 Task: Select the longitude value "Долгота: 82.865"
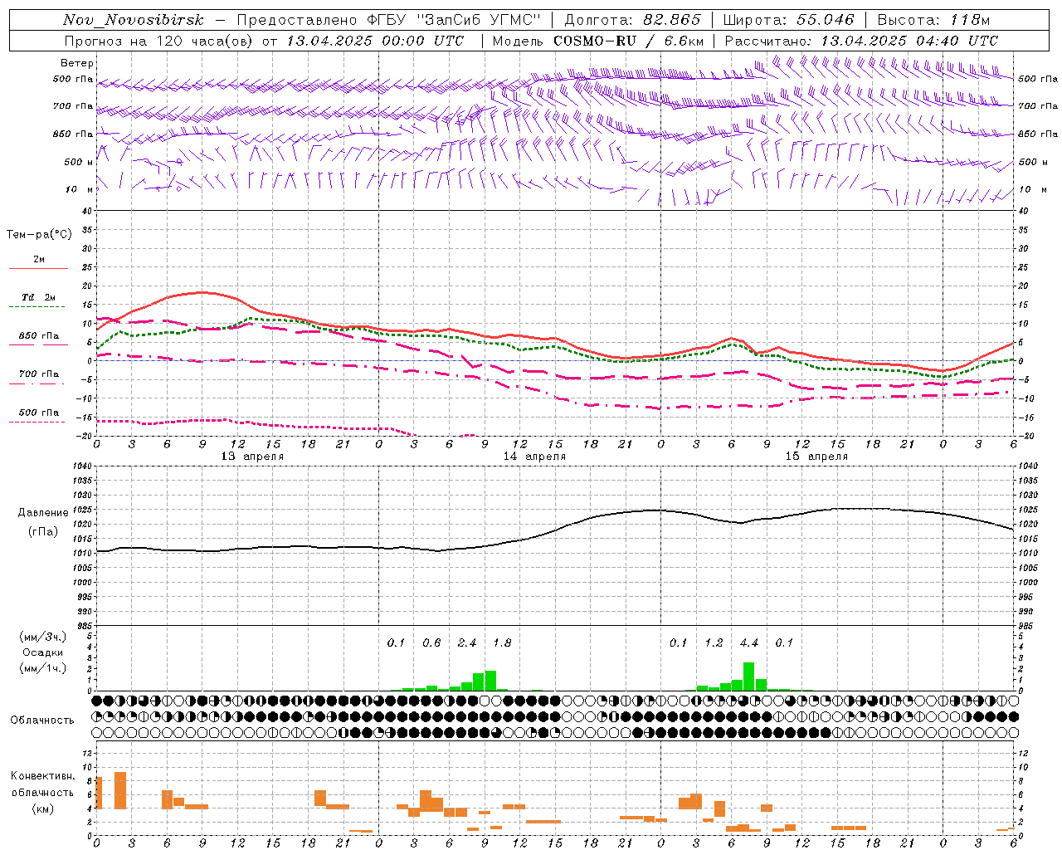pos(632,20)
